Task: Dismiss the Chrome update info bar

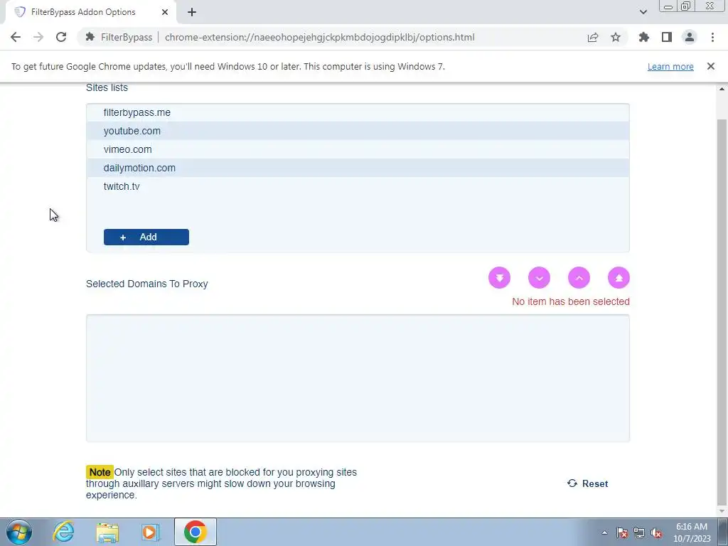Action: click(x=710, y=66)
